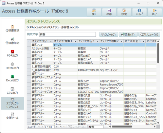The height and width of the screenshot is (133, 163).
Task: Click the horizontal scroll left arrow
Action: click(x=110, y=127)
